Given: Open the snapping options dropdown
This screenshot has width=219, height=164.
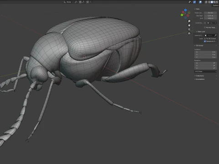Looking at the screenshot, I should point(83,2).
